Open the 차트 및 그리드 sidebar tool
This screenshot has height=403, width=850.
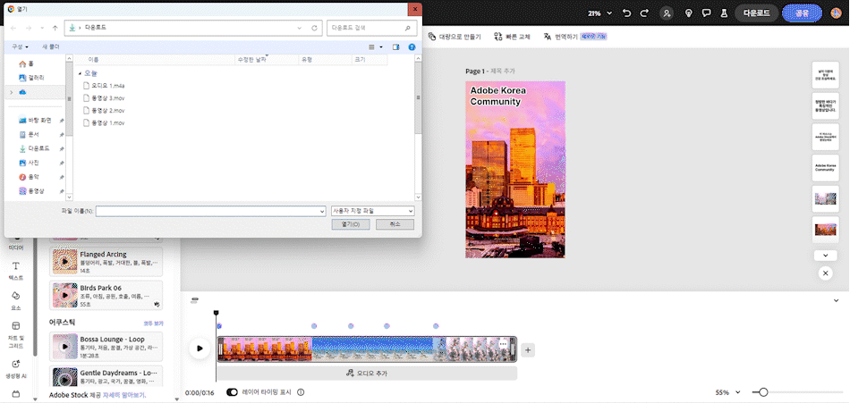[x=16, y=335]
